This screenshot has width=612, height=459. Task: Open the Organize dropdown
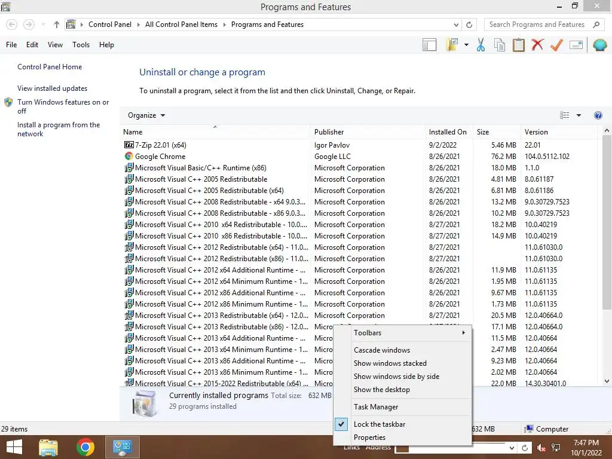pyautogui.click(x=146, y=115)
